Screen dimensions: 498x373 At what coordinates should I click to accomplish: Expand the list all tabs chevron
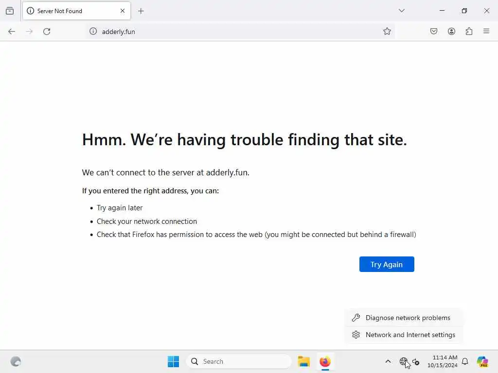pos(401,11)
